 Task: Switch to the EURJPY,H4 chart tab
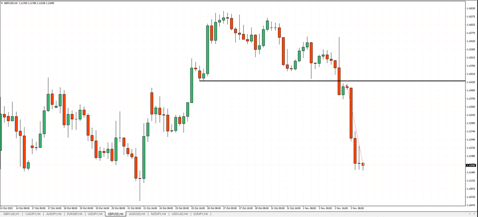point(200,214)
